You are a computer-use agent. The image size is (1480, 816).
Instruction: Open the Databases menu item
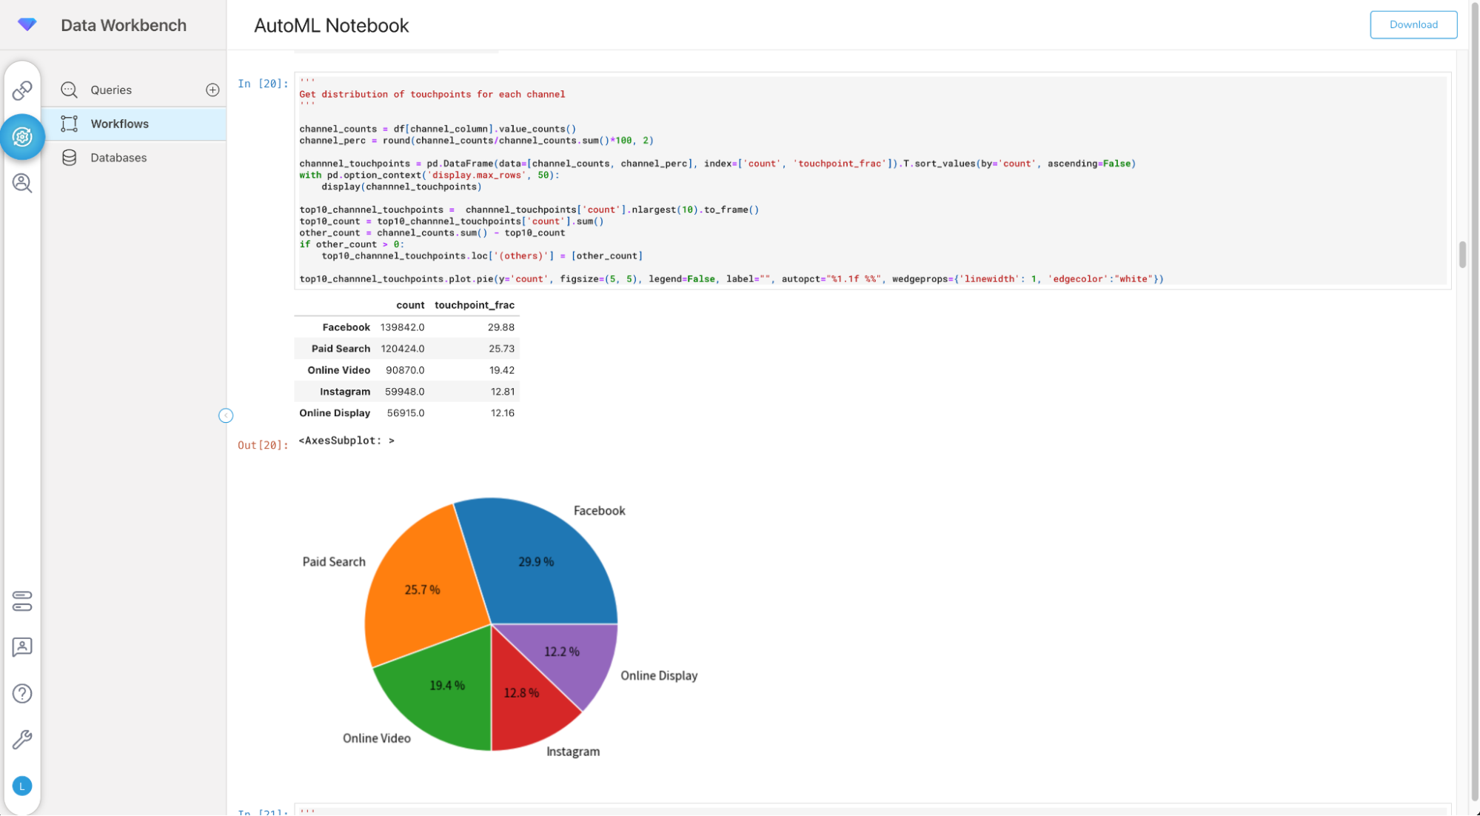pos(118,158)
